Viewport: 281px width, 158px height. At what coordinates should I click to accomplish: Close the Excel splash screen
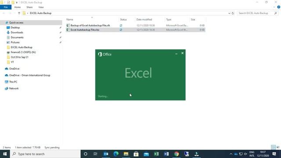182,53
